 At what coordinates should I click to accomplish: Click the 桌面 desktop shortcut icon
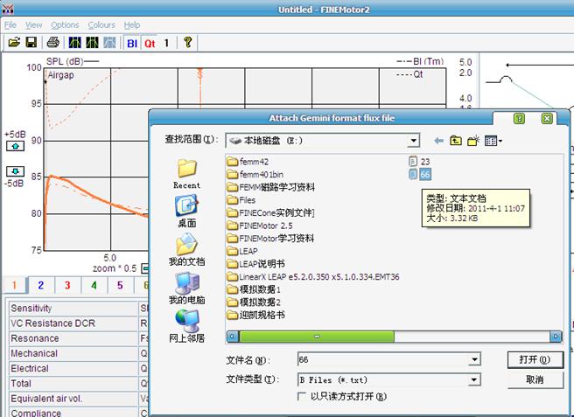186,211
